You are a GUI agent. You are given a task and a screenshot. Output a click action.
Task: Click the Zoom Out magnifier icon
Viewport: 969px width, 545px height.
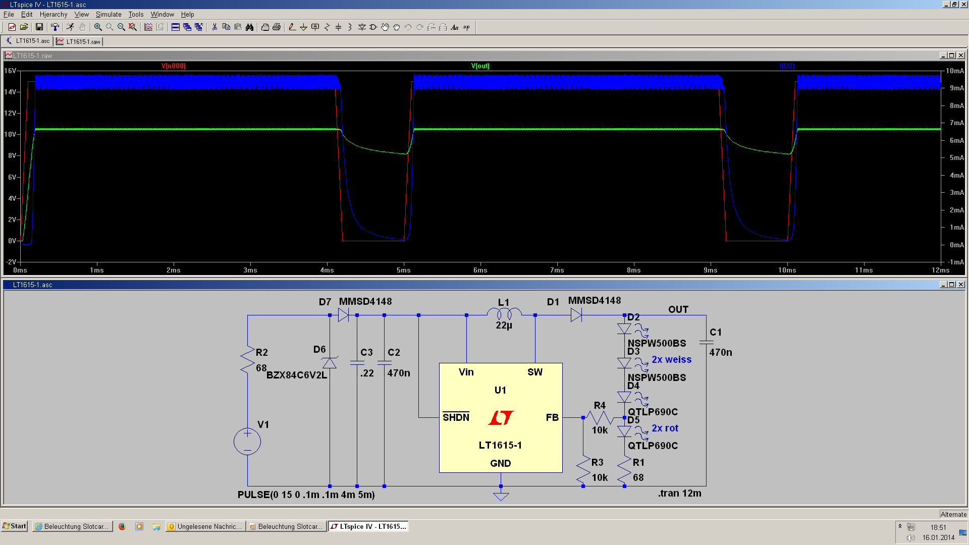coord(121,27)
